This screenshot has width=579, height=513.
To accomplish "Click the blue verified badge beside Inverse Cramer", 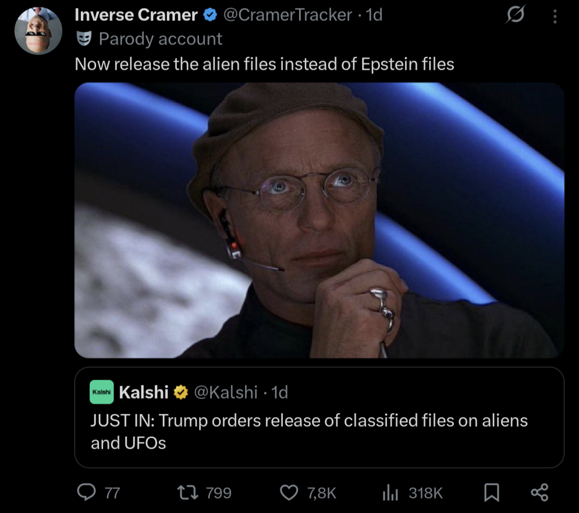I will [x=210, y=15].
